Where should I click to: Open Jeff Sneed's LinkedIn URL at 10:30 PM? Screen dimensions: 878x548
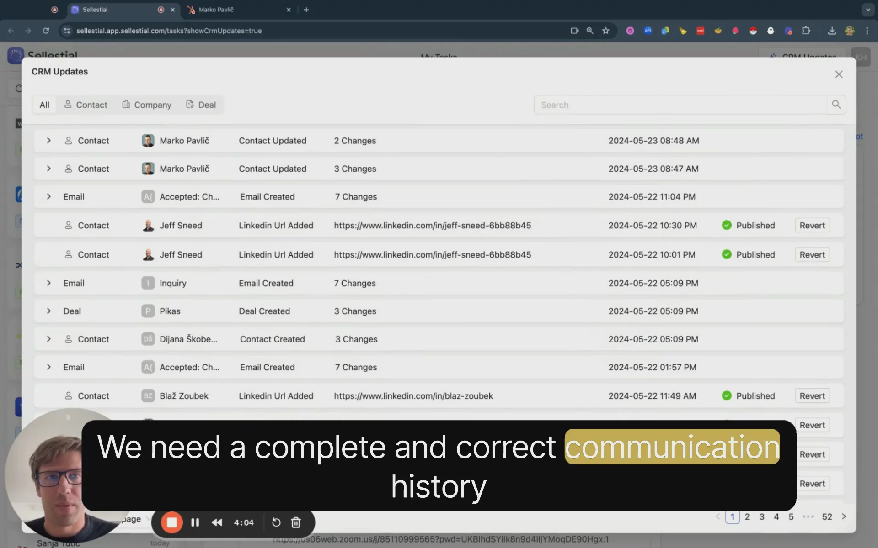432,226
